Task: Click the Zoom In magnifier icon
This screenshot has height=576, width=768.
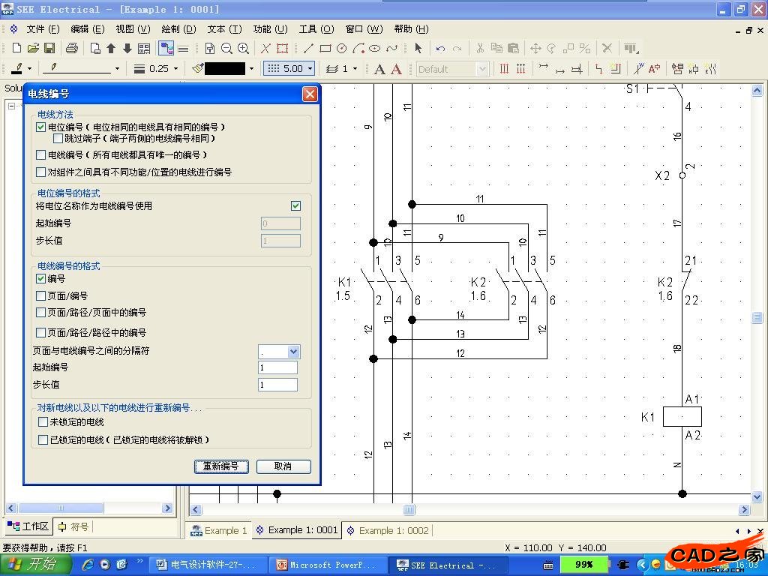Action: tap(243, 48)
